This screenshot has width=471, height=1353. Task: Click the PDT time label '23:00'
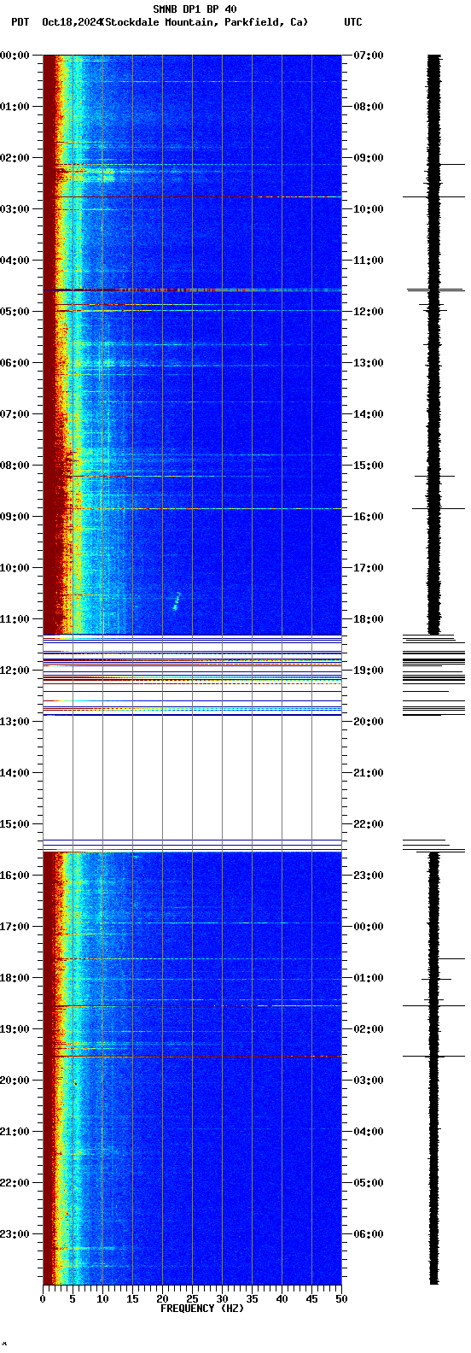(x=16, y=1234)
